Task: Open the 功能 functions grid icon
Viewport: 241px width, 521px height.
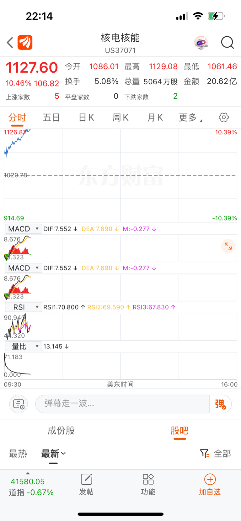Action: click(148, 485)
